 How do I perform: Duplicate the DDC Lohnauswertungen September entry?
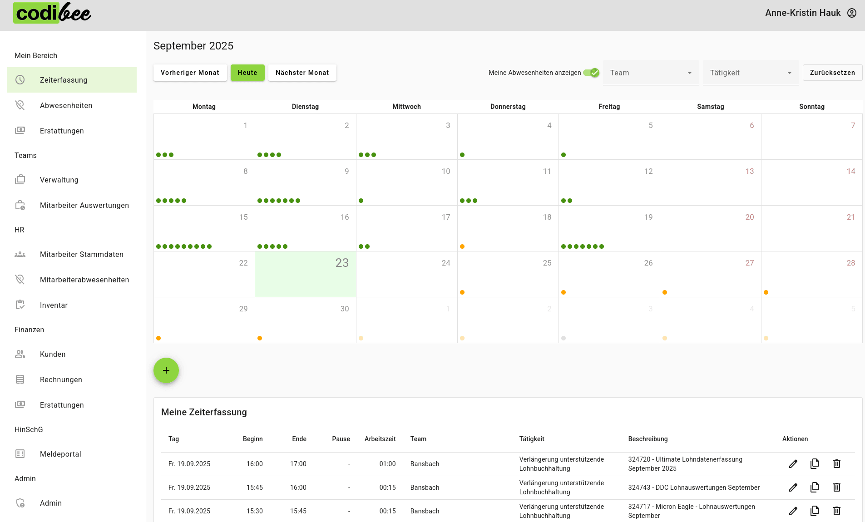815,487
